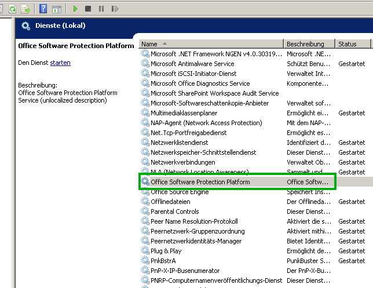Select Microsoft SharePoint Workspace Audit Service

[x=215, y=93]
